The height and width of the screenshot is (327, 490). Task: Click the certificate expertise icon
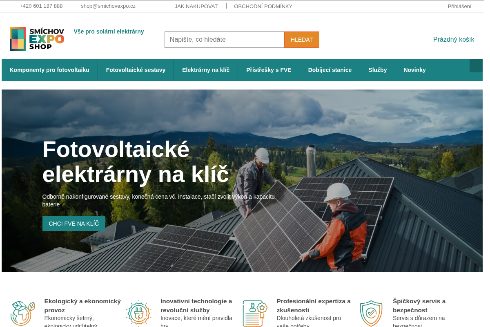[255, 314]
